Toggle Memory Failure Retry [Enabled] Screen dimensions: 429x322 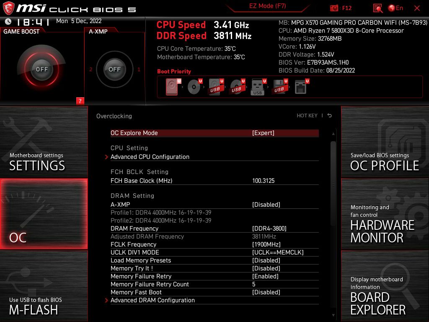coord(265,276)
